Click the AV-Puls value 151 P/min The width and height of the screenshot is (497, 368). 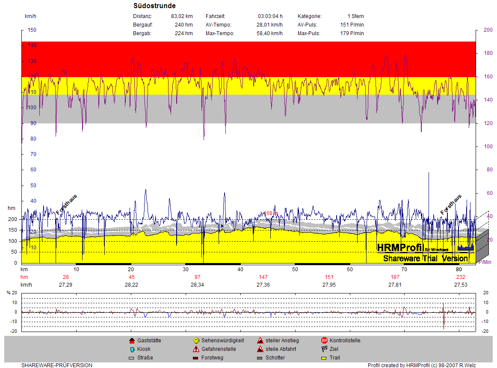click(352, 25)
